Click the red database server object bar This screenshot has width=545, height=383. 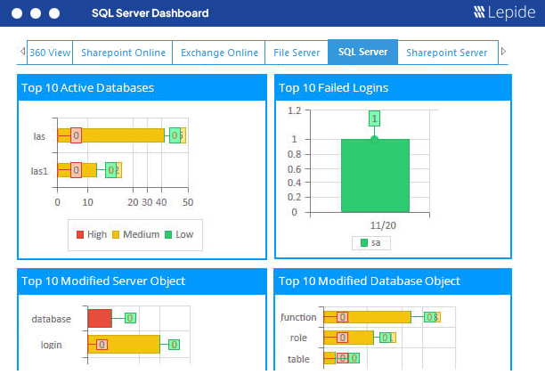click(100, 318)
